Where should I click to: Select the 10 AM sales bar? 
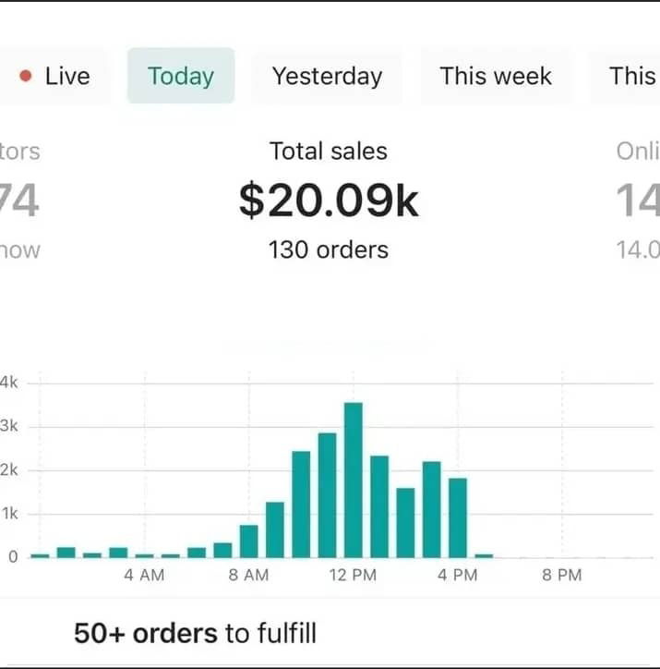pos(301,505)
